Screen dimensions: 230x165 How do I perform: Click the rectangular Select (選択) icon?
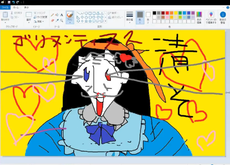tap(29, 15)
